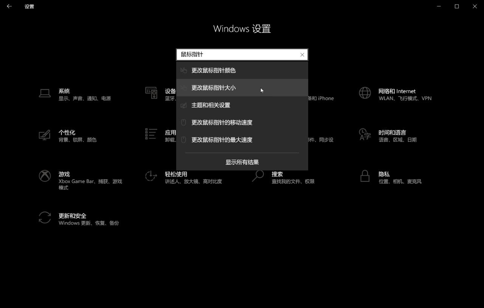Clear the search box with the X
This screenshot has height=308, width=484.
coord(302,54)
